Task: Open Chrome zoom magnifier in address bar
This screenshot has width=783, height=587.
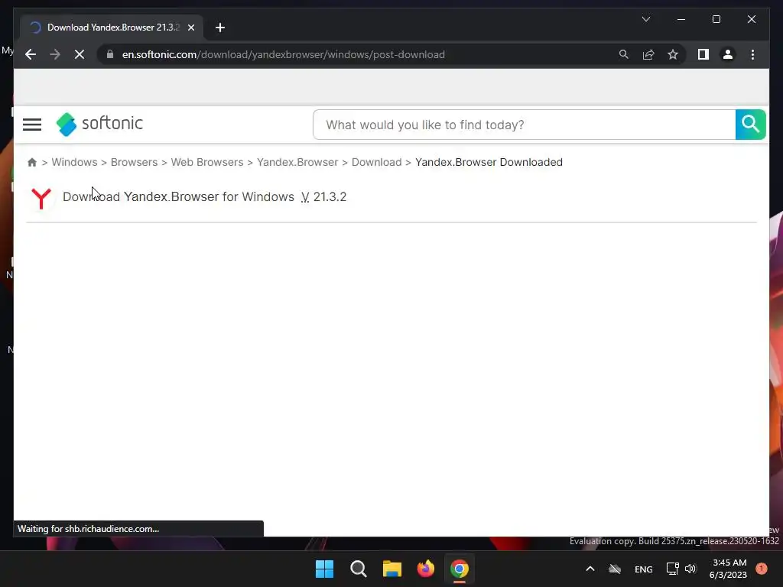Action: [x=624, y=54]
